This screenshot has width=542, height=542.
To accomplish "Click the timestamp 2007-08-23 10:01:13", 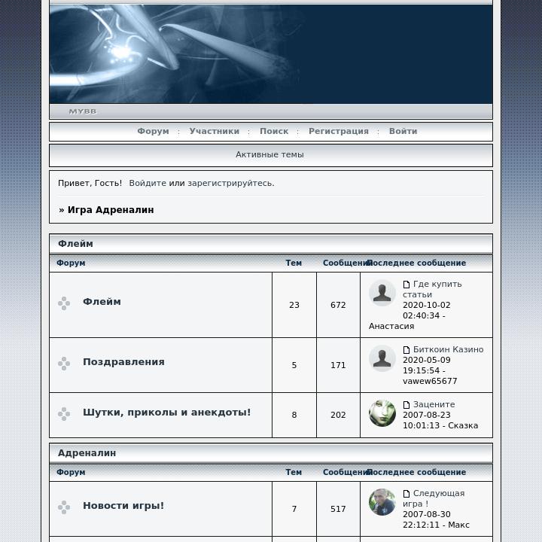I will 427,420.
